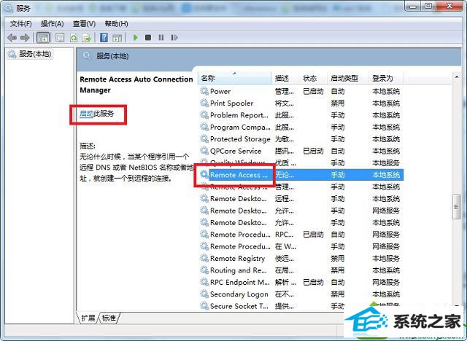
Task: Click the gear icon beside Remote Registry
Action: (204, 258)
